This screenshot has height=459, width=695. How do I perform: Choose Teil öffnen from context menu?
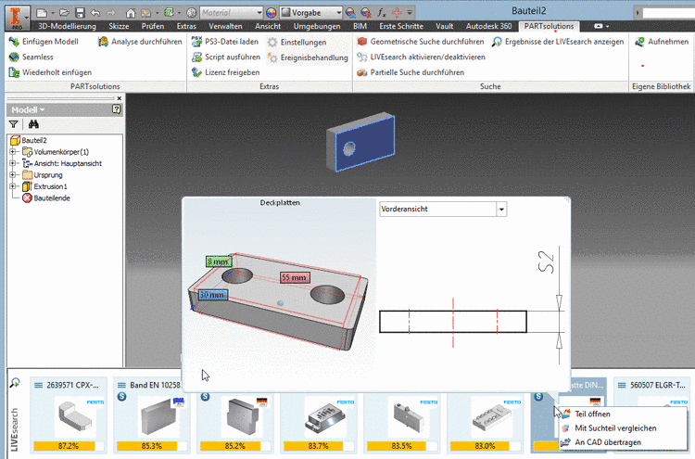point(593,414)
